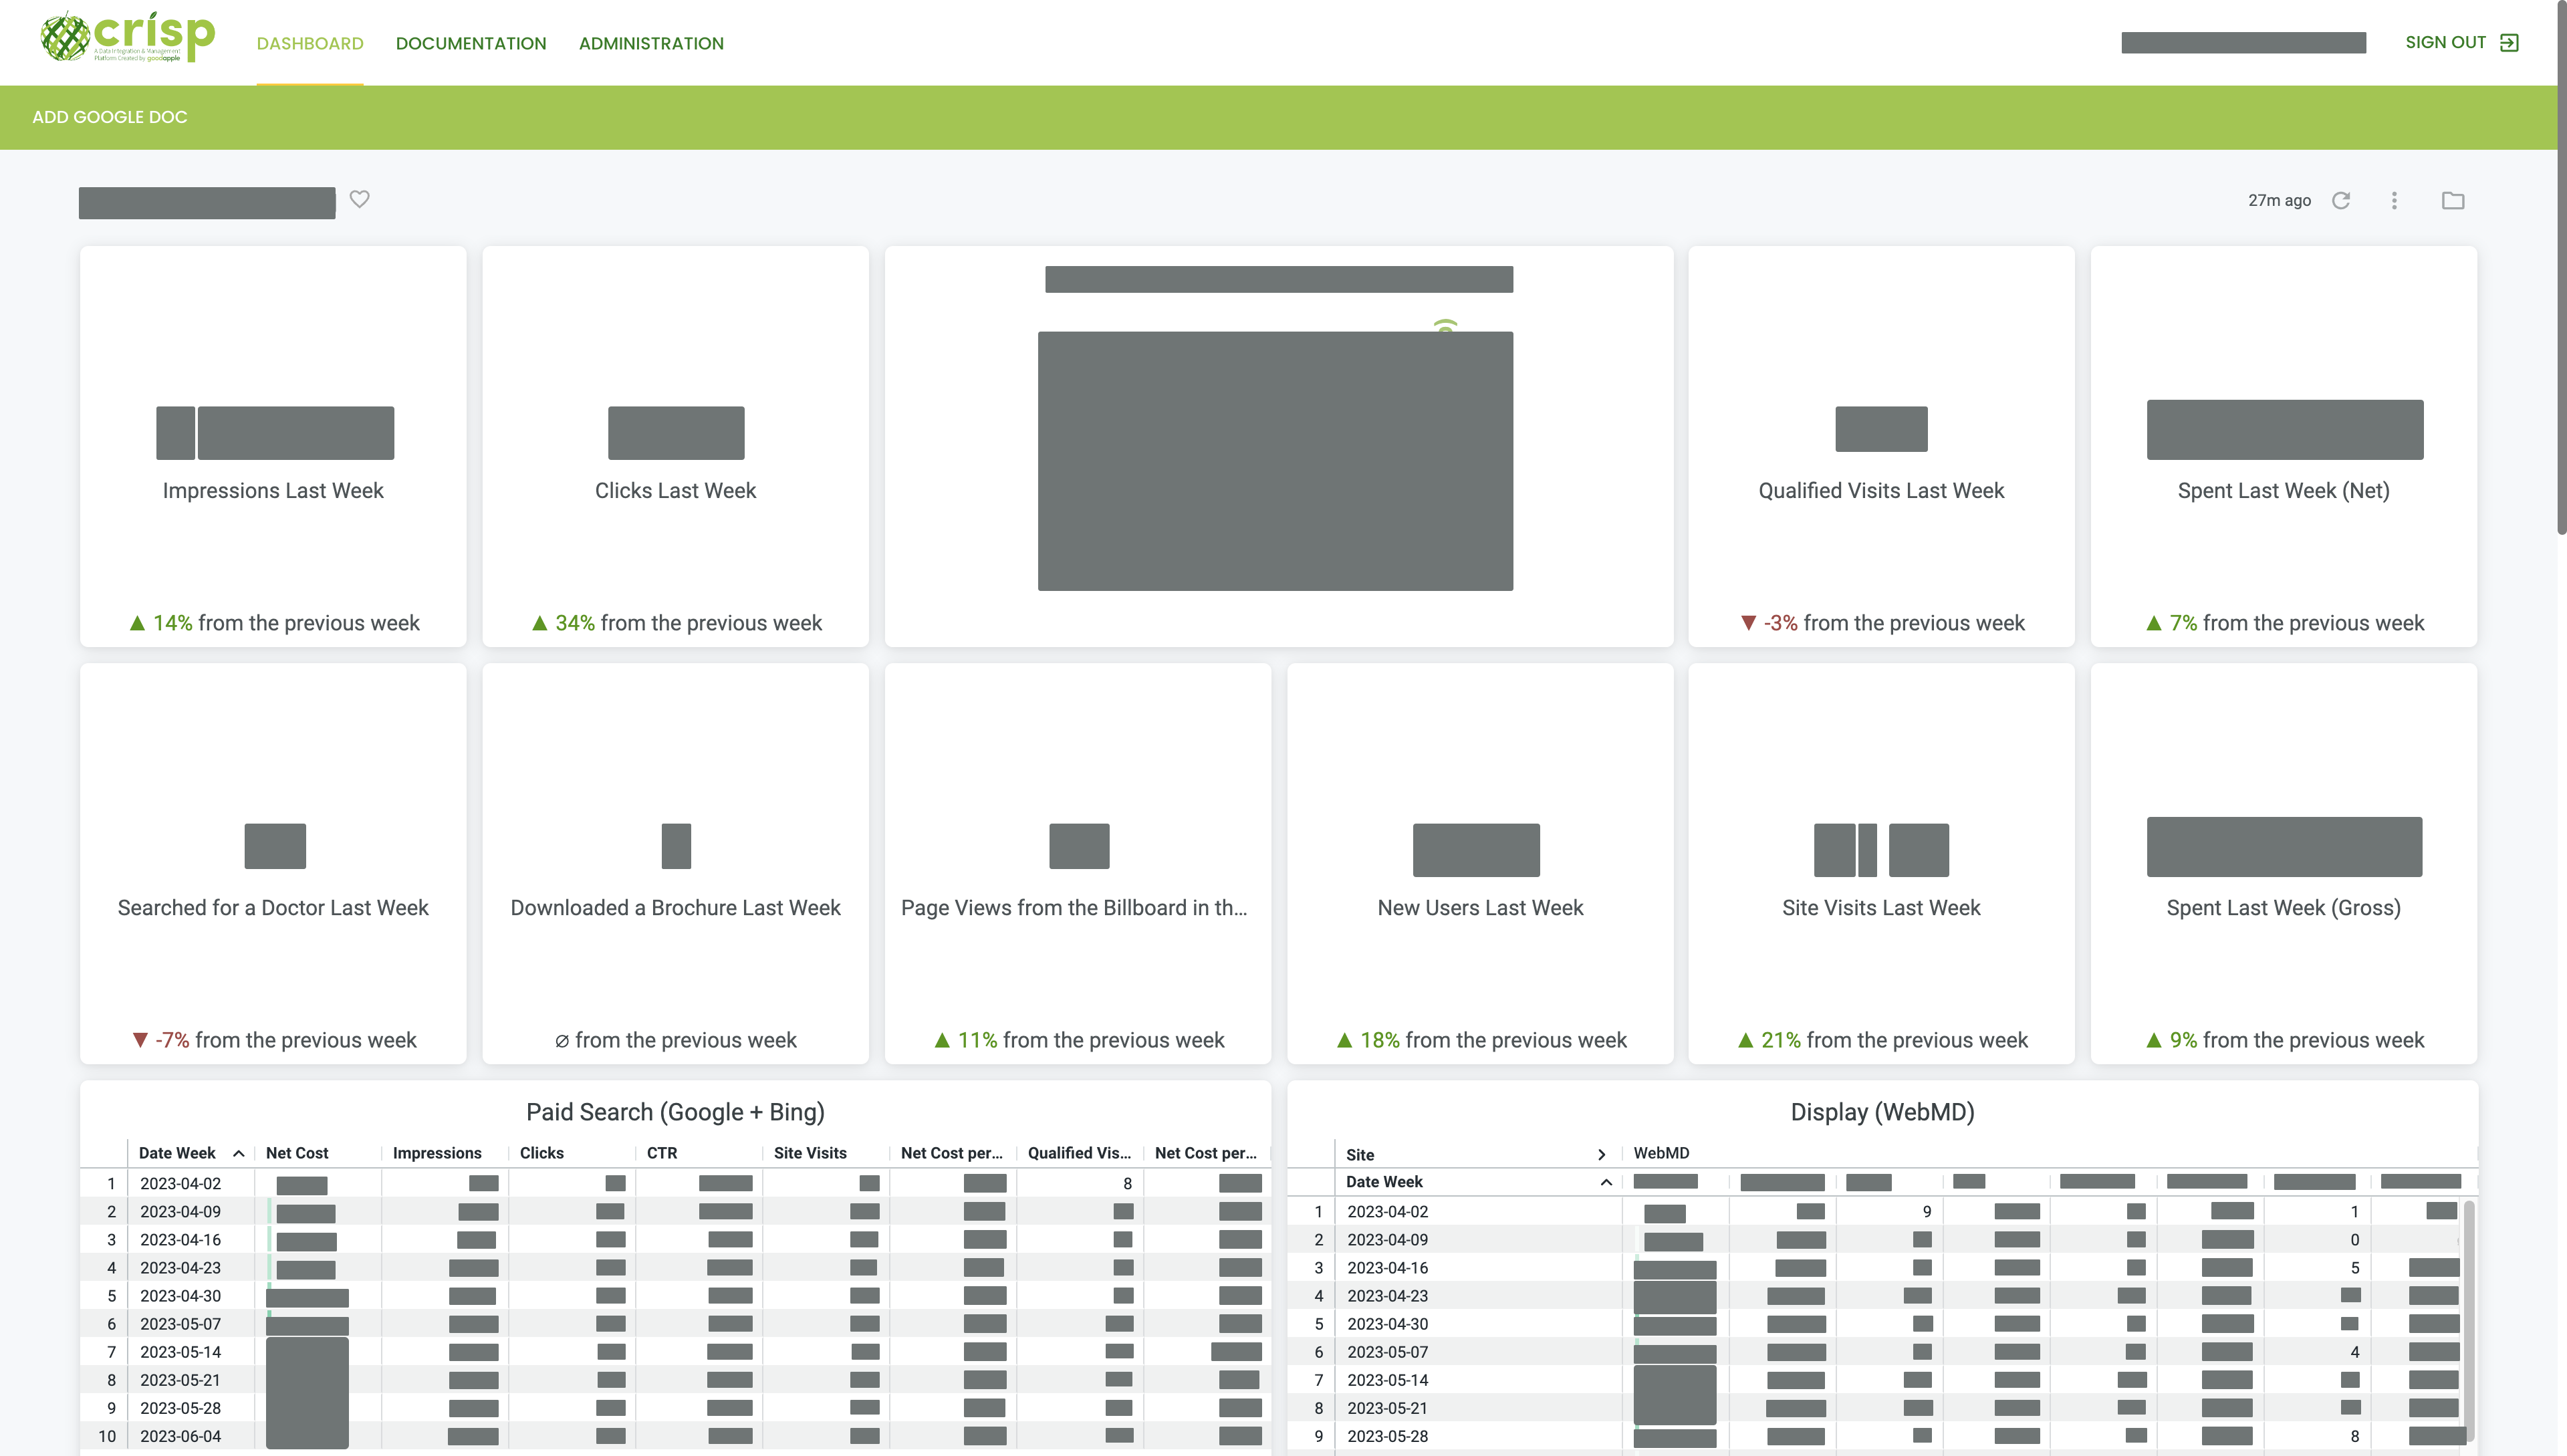
Task: Click the Qualified Visits Last Week label
Action: coord(1881,490)
